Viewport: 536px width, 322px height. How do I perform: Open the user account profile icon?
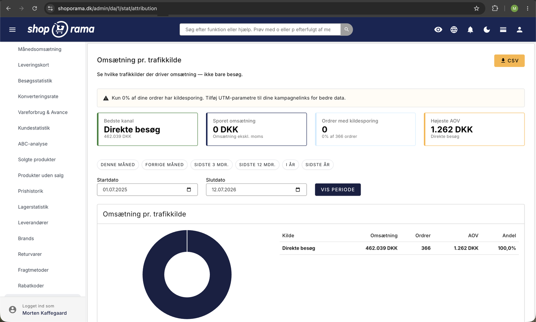(520, 29)
